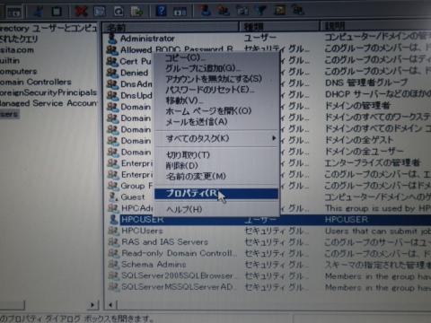Select the 保存されたクエリ tree node
Screen dimensions: 431x323
(x=19, y=39)
